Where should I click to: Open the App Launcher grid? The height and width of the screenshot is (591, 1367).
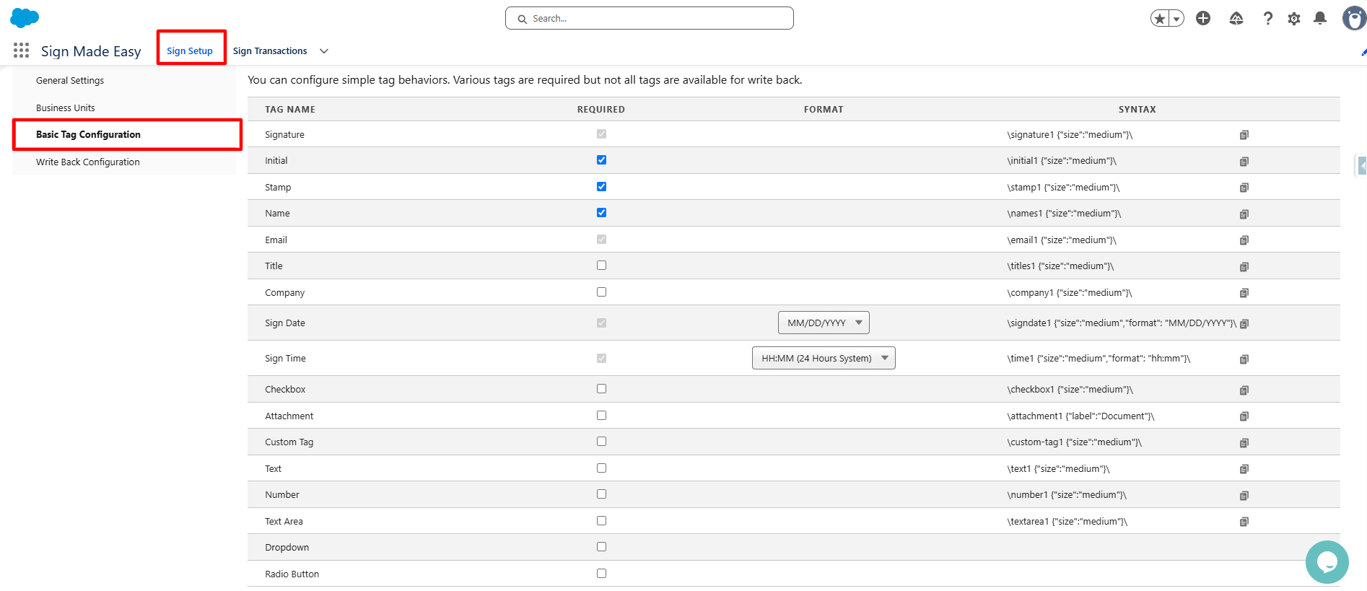coord(22,51)
